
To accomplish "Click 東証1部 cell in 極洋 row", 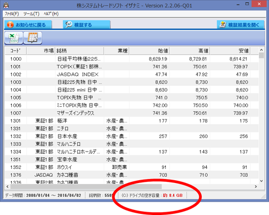I will click(44, 121).
